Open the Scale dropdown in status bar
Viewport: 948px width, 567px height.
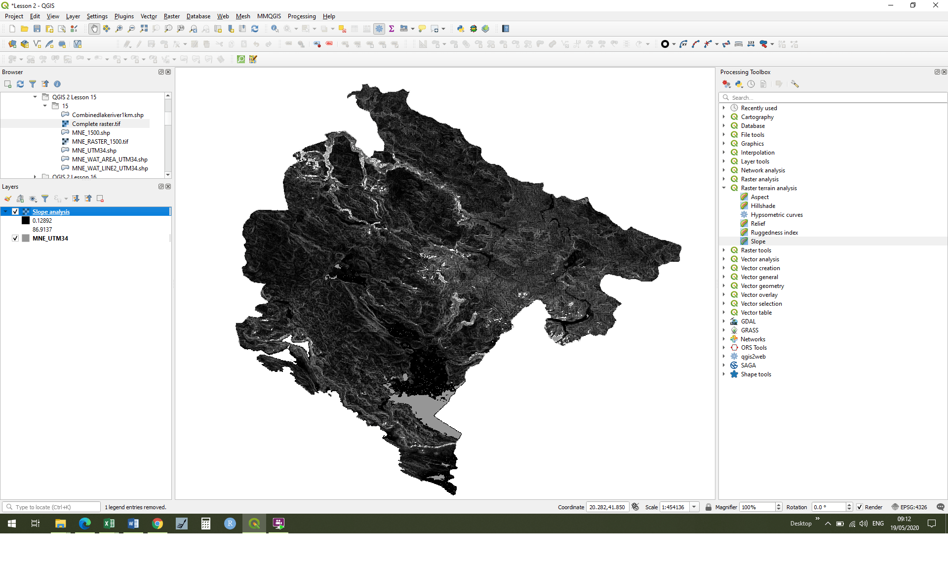(694, 507)
